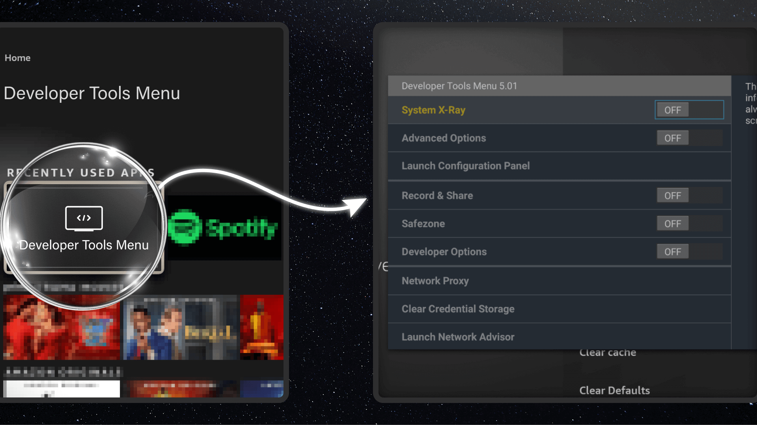The width and height of the screenshot is (757, 425).
Task: Open the Spotify app tile
Action: point(224,228)
